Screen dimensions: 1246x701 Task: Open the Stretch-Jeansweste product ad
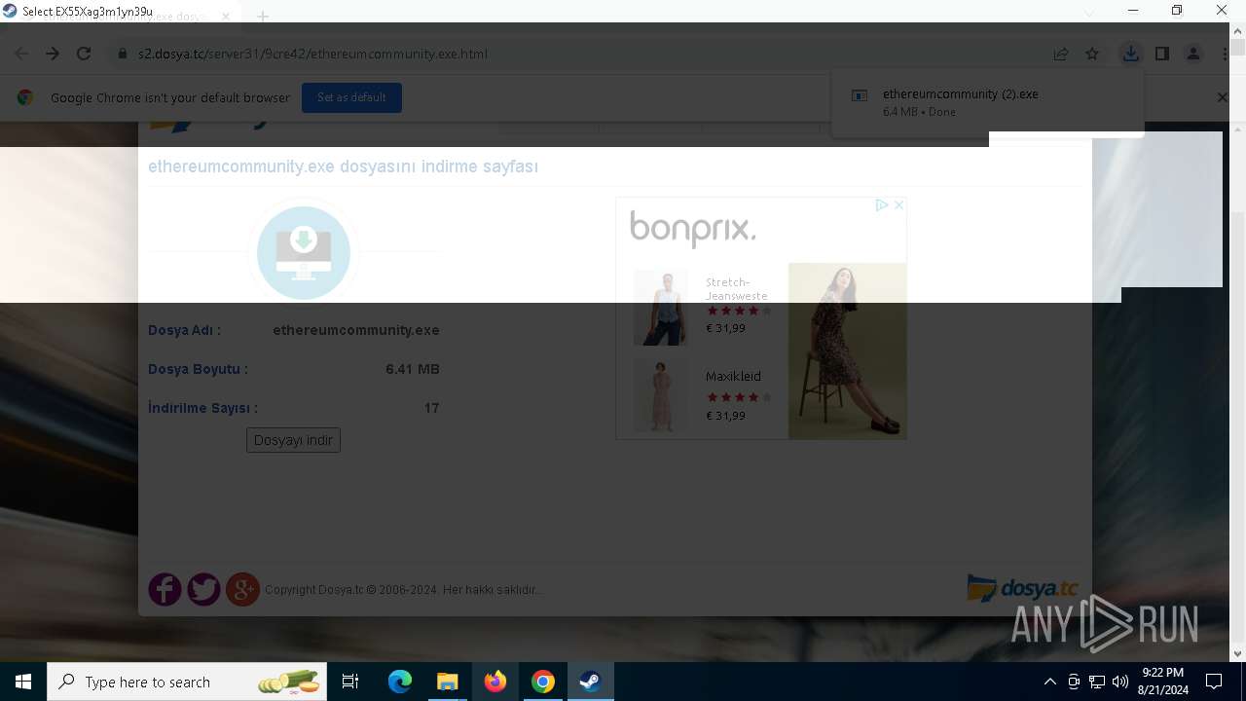coord(737,288)
